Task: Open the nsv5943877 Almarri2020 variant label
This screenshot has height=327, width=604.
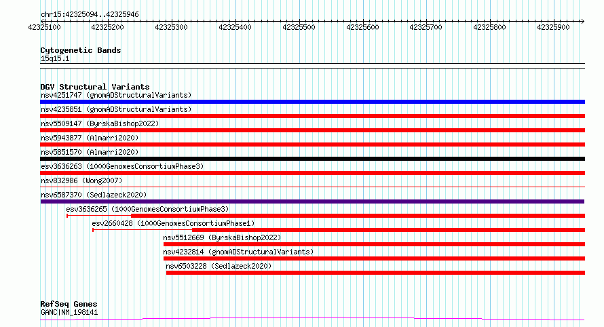Action: click(x=90, y=138)
